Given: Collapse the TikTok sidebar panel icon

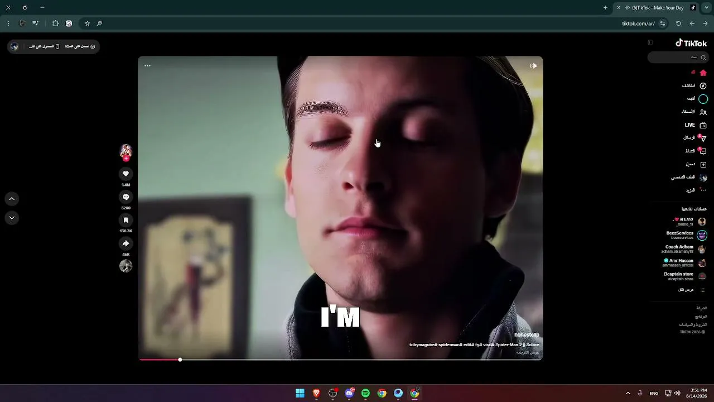Looking at the screenshot, I should [x=650, y=42].
